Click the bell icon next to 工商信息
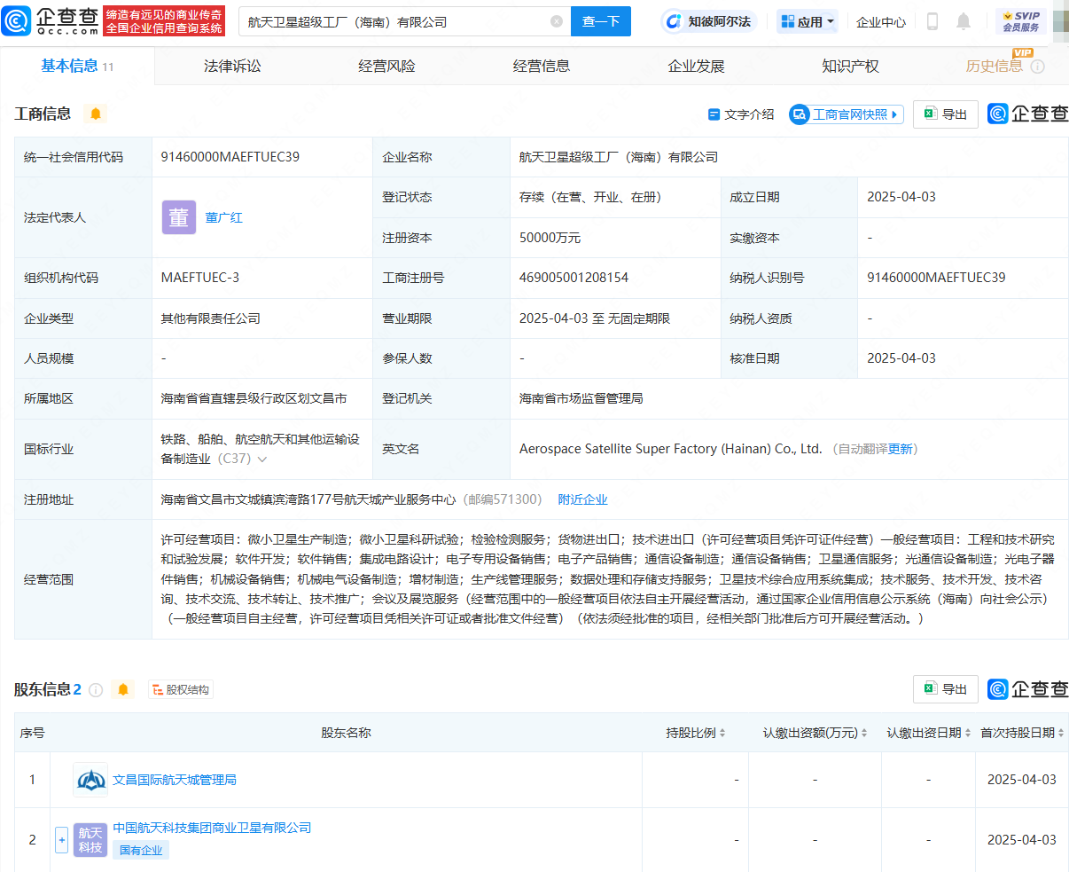Screen dimensions: 1069x872 96,114
